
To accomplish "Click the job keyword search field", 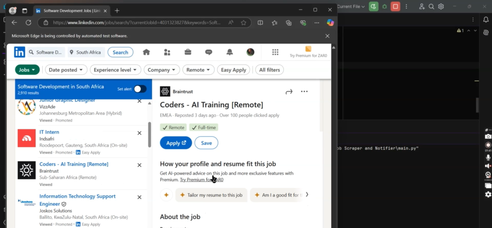I will [46, 52].
